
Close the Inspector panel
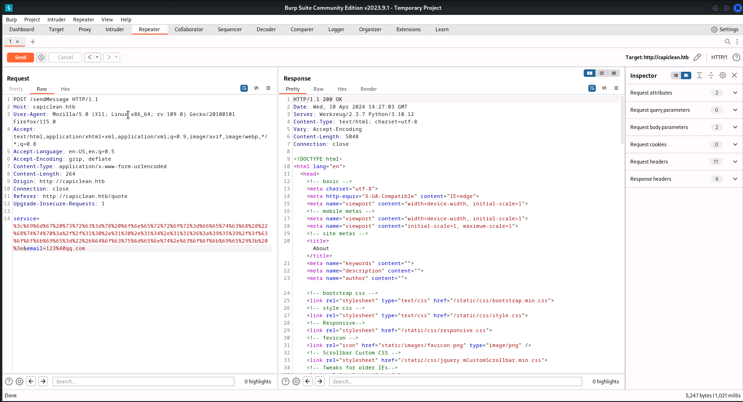tap(734, 75)
